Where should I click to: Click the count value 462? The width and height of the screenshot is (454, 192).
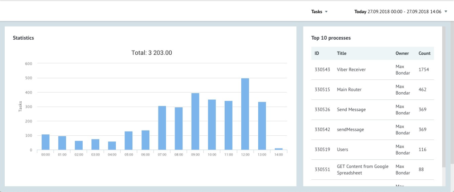pos(422,89)
